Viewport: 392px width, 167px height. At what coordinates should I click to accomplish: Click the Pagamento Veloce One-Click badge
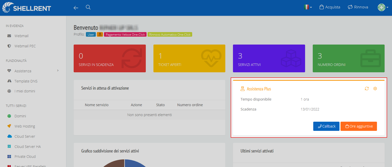click(125, 34)
